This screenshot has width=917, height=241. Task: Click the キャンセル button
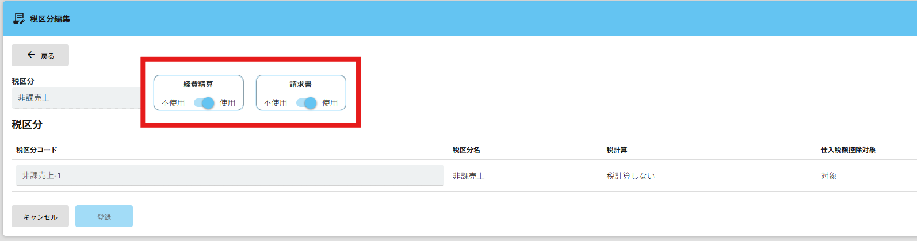pos(40,216)
